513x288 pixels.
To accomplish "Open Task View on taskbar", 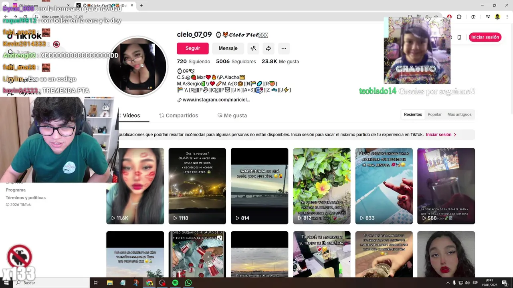I will tap(96, 283).
